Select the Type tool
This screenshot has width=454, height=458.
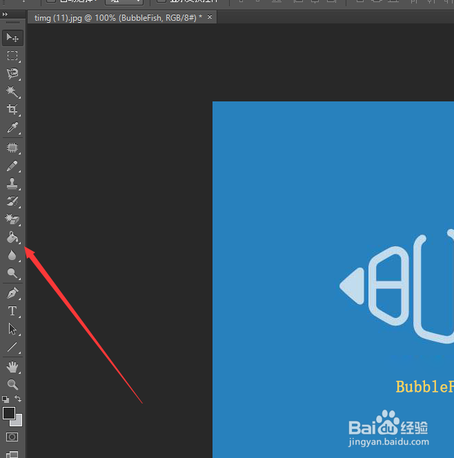coord(12,311)
